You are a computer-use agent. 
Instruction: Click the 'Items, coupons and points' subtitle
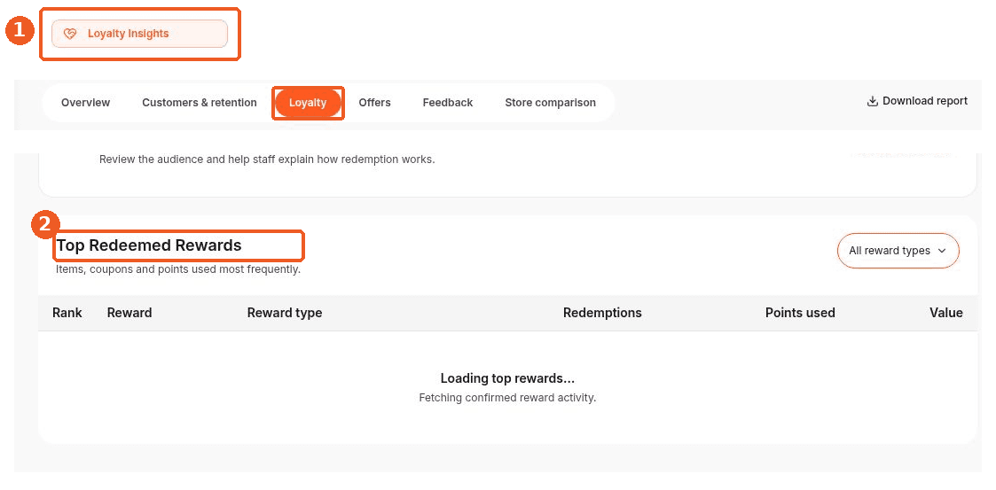pos(178,269)
